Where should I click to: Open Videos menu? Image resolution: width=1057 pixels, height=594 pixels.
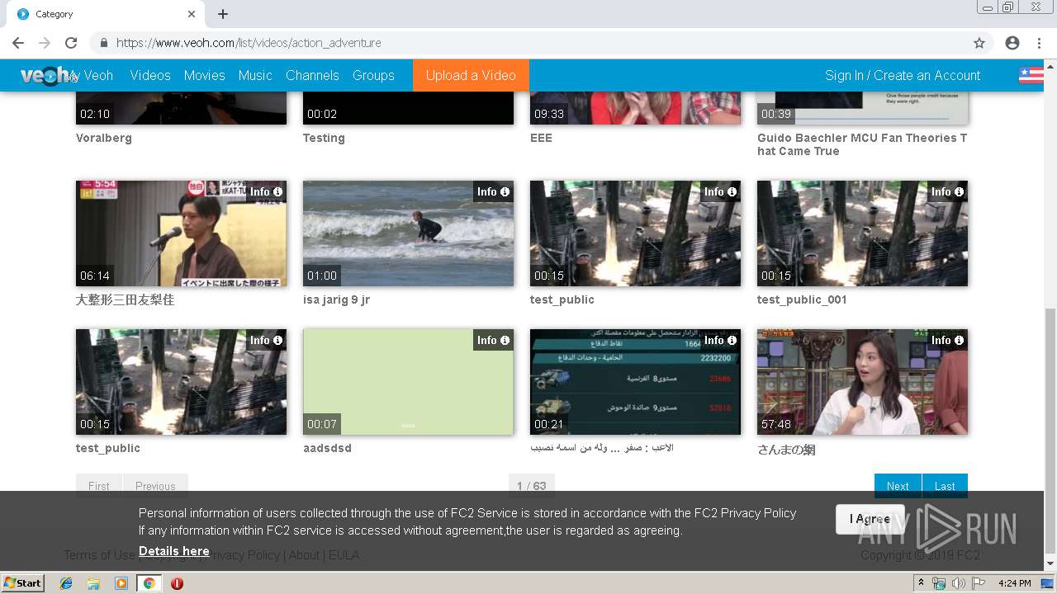[x=150, y=75]
